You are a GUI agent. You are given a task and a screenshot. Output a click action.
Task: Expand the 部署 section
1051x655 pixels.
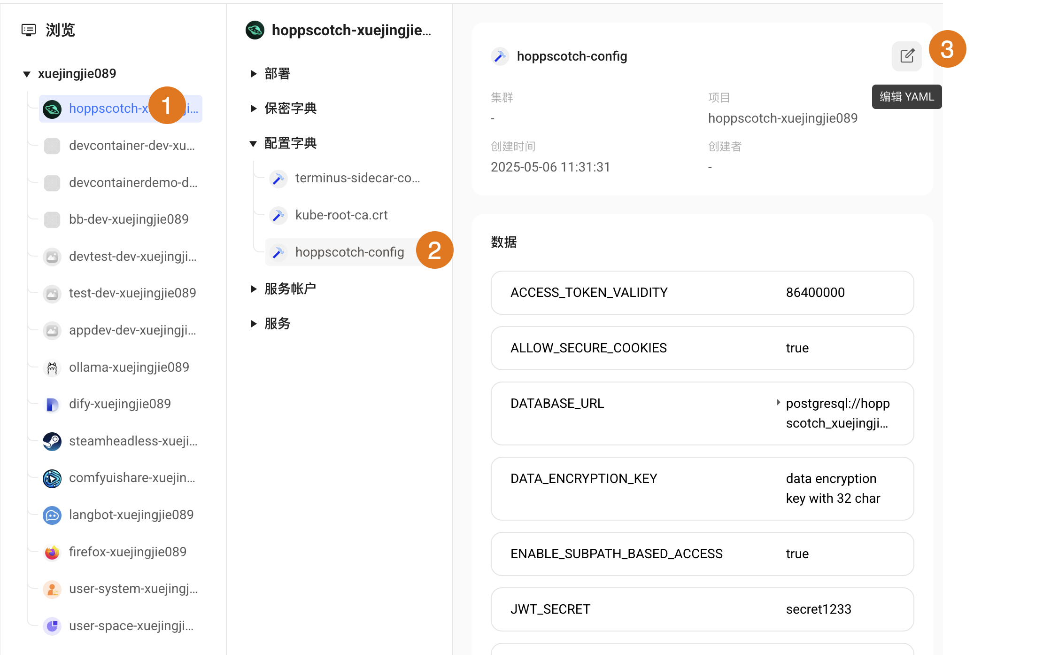click(254, 74)
